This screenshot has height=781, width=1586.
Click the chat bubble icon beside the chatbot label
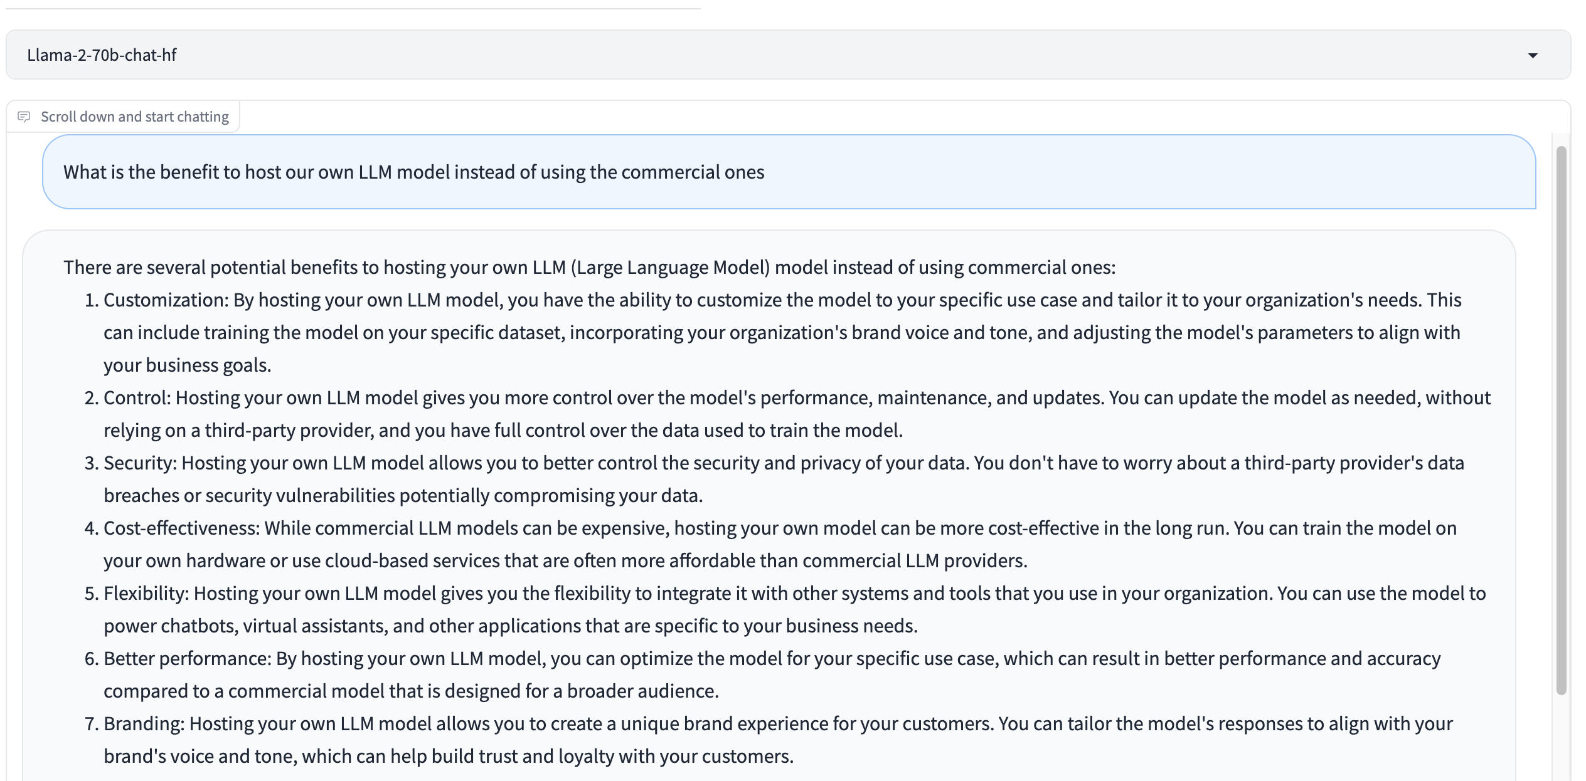(24, 117)
